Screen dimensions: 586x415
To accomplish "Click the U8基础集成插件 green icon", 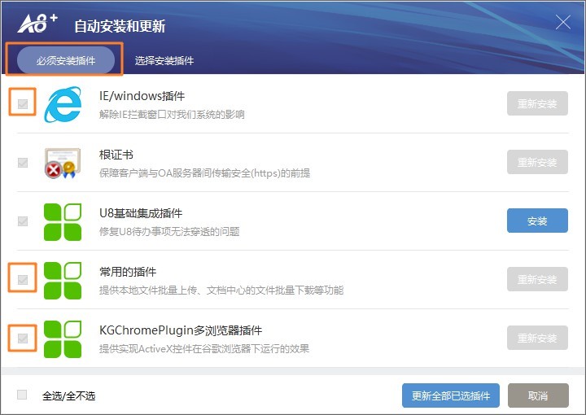I will point(63,221).
